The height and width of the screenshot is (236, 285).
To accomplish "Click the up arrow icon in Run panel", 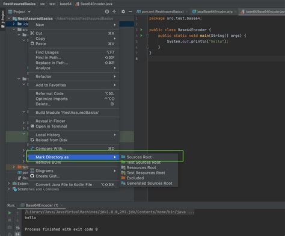I will 17,213.
